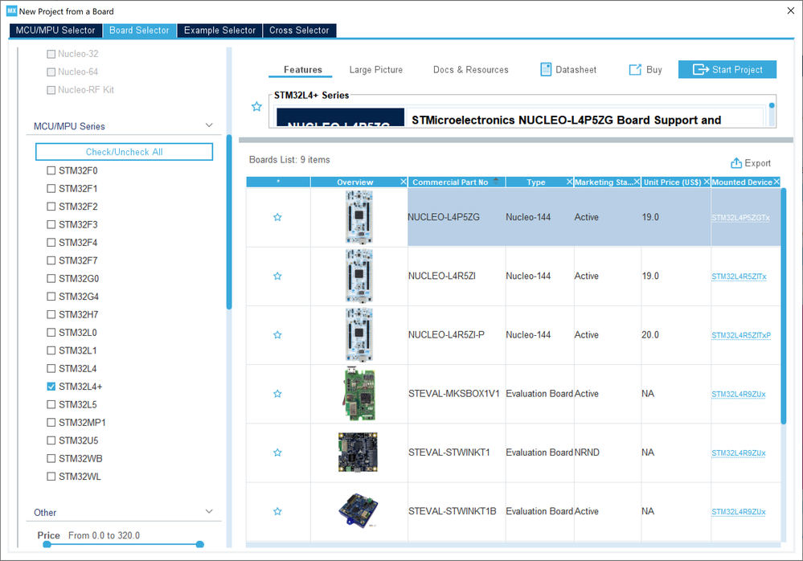
Task: Check the STM32F4 series filter
Action: click(51, 243)
